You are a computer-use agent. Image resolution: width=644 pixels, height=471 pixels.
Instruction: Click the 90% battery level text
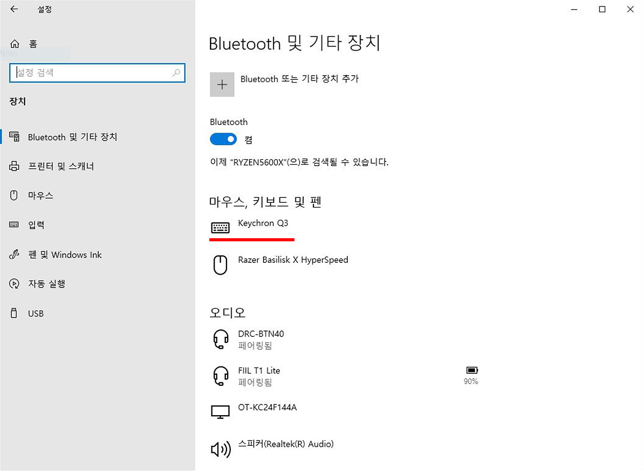coord(471,381)
